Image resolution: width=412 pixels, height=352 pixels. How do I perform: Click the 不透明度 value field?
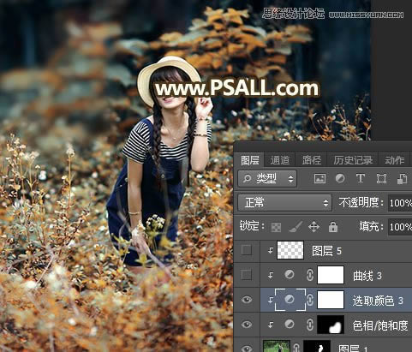coord(400,203)
